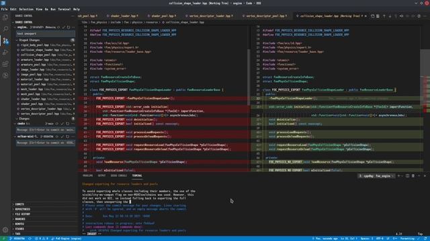Screen dimensions: 430x241
Task: Select staged file collision_shape_loader.hpp
Action: (46, 50)
